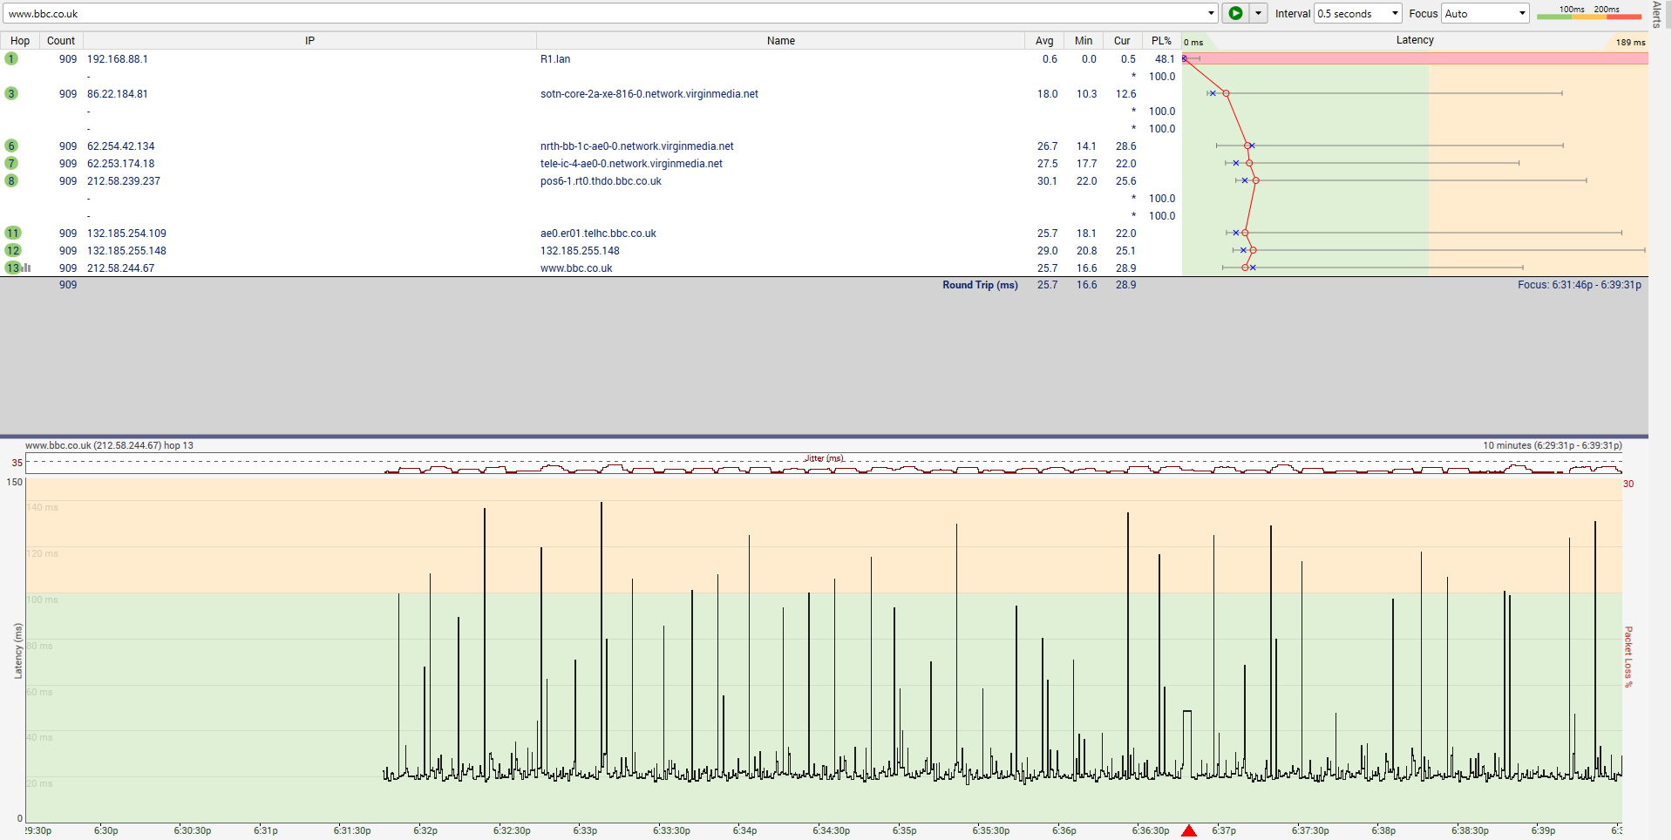
Task: Click IP address 86.22.184.81
Action: click(x=118, y=94)
